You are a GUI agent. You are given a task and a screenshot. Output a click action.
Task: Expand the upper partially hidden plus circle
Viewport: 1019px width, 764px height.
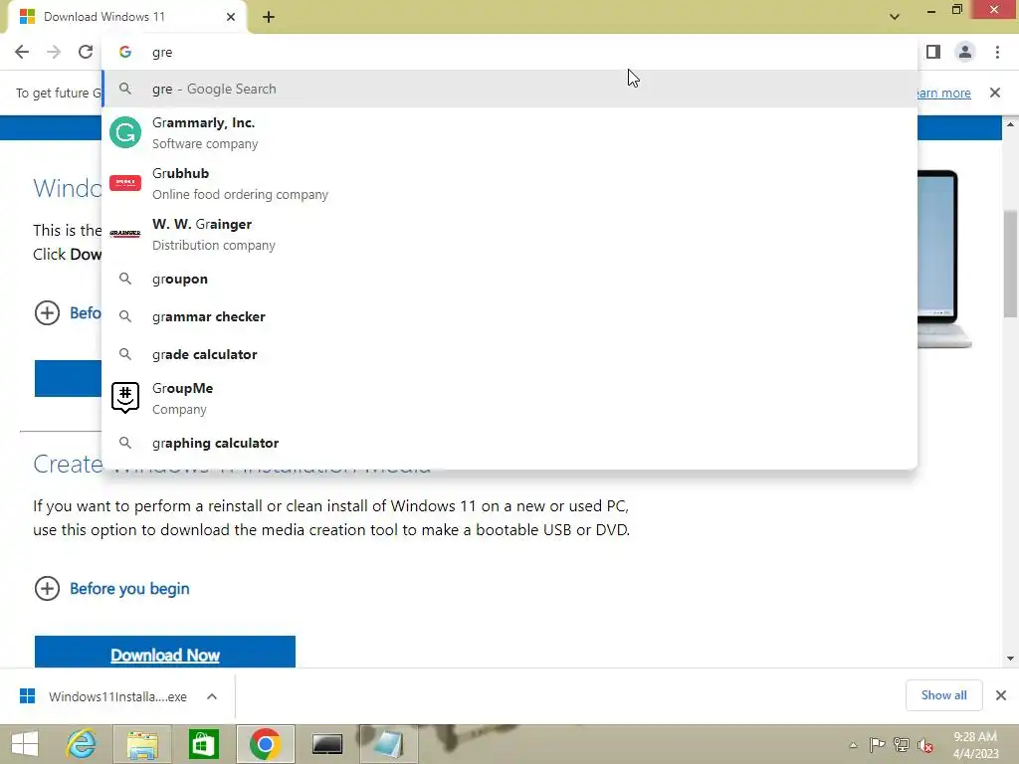47,313
